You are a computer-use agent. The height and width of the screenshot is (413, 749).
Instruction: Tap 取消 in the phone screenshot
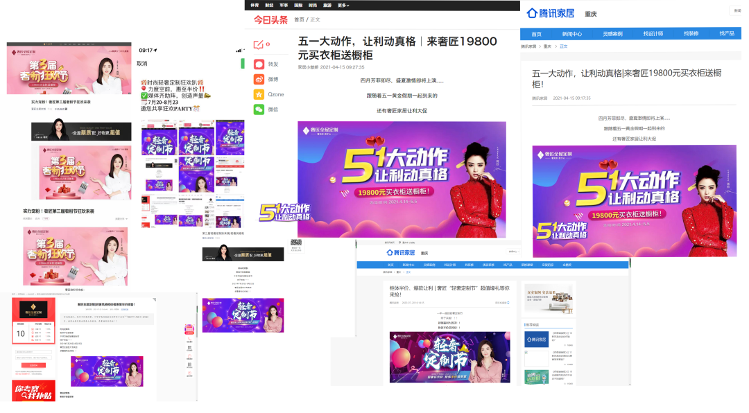click(x=141, y=63)
